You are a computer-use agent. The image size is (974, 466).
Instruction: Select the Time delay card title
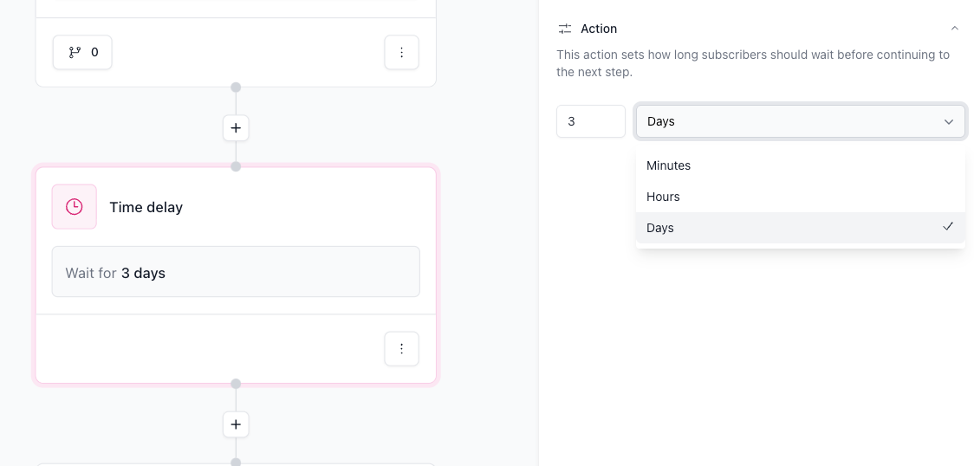click(146, 207)
